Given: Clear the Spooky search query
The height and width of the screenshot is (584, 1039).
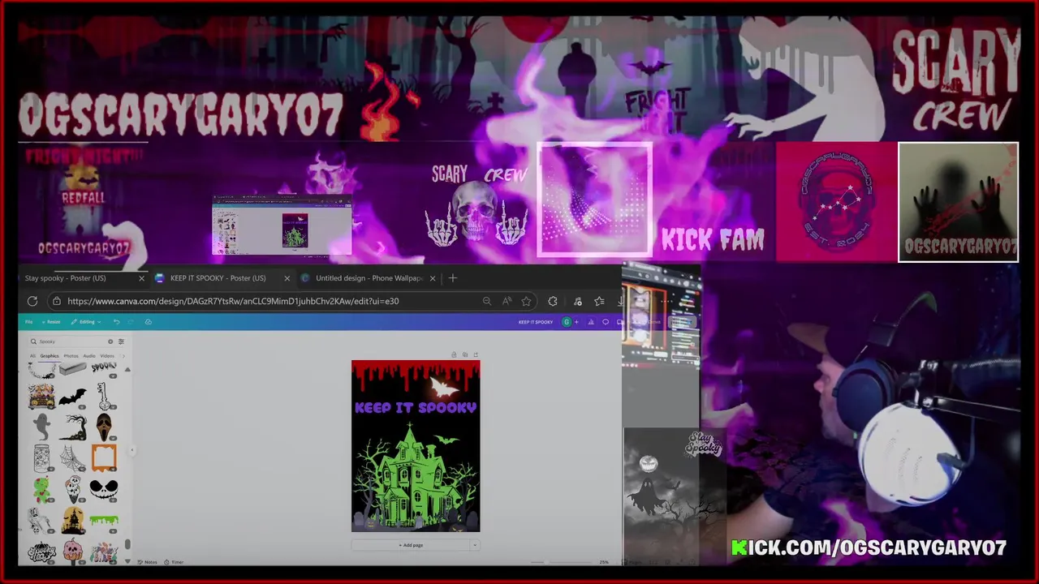Looking at the screenshot, I should pos(110,341).
